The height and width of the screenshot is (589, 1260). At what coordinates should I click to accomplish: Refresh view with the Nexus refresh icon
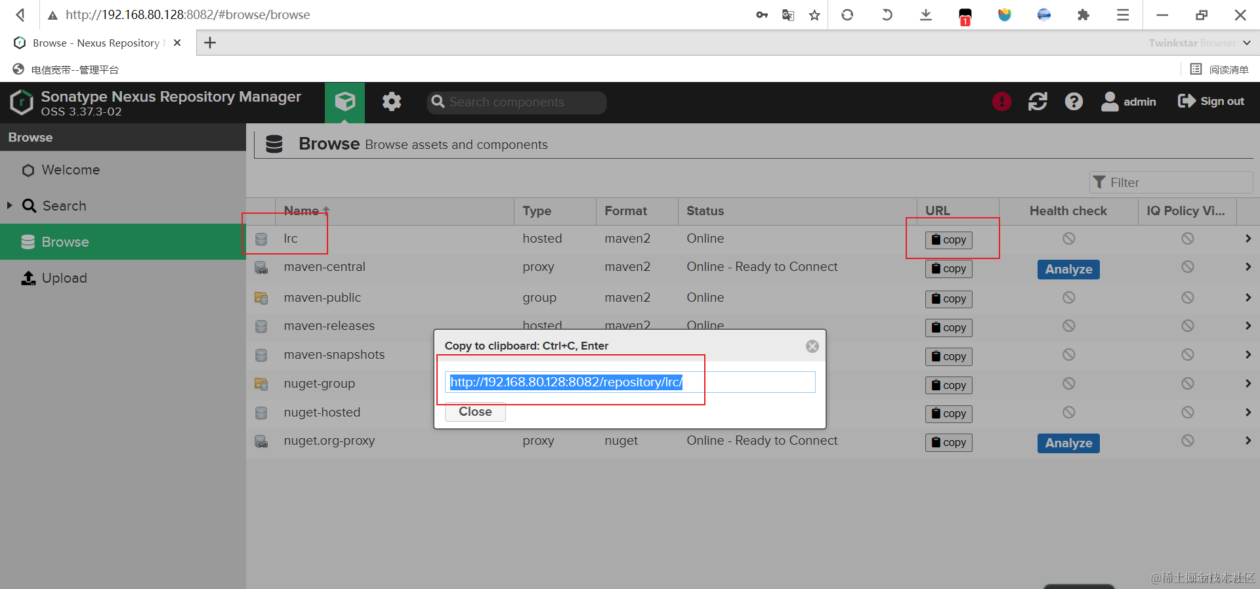pyautogui.click(x=1038, y=102)
